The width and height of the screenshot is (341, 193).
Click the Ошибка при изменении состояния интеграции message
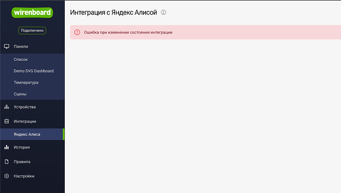click(128, 32)
